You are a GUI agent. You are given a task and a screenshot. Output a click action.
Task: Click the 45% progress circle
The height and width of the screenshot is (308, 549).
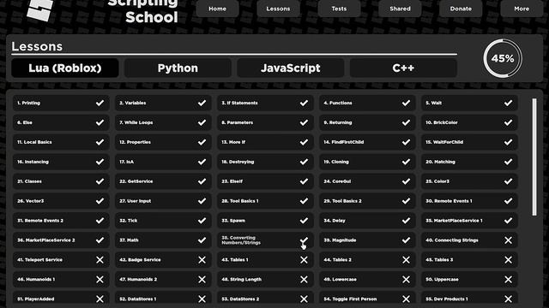[x=503, y=58]
